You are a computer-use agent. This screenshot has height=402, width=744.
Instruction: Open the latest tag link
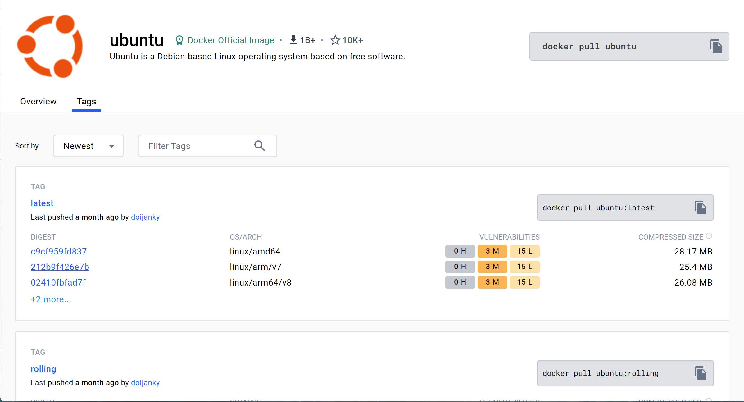coord(42,203)
